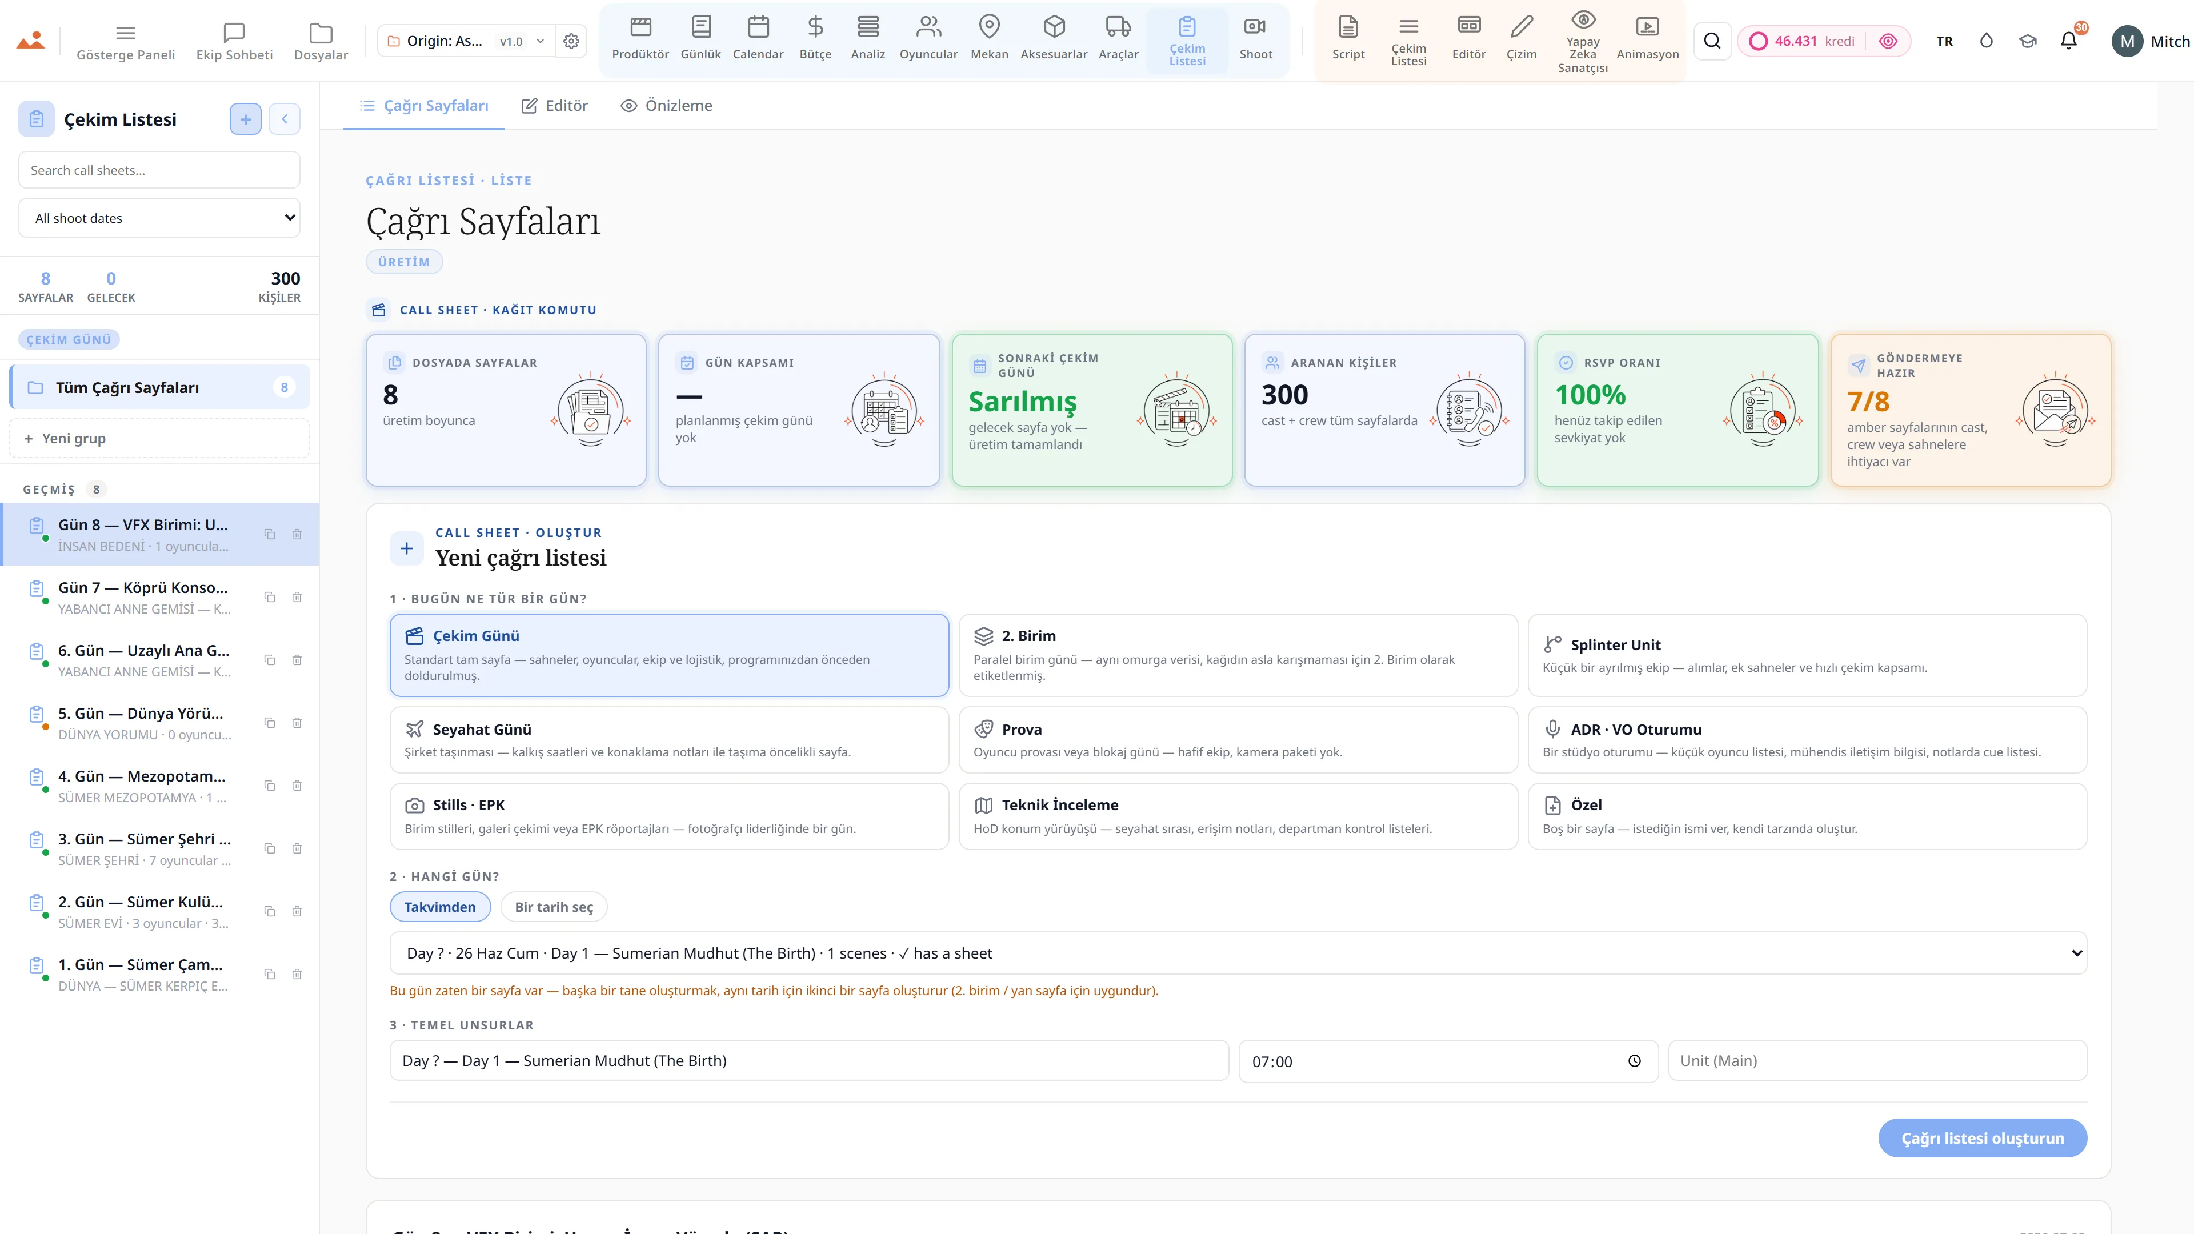Open the Aksesuarlar props tool
This screenshot has width=2194, height=1234.
click(x=1054, y=38)
